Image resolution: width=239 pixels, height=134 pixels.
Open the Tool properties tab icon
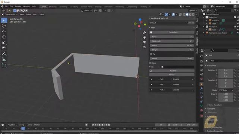click(202, 56)
